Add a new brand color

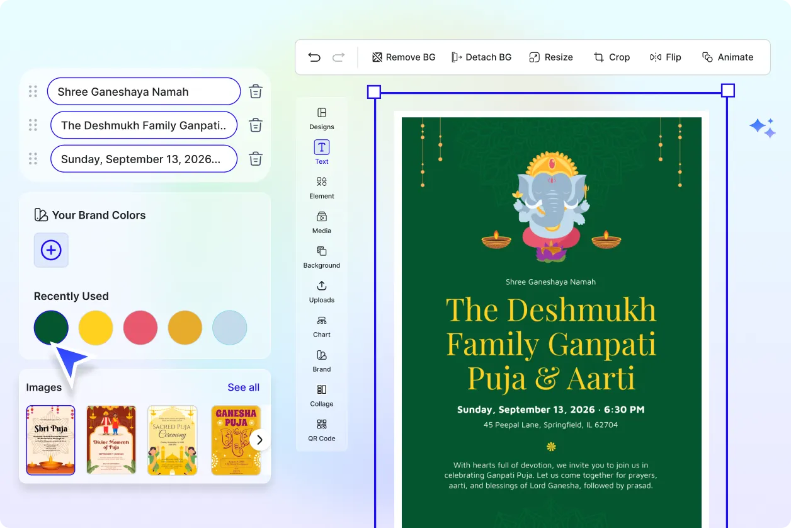point(50,250)
